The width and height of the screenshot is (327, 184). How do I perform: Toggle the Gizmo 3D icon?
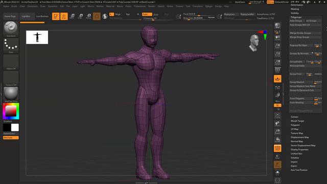[97, 16]
